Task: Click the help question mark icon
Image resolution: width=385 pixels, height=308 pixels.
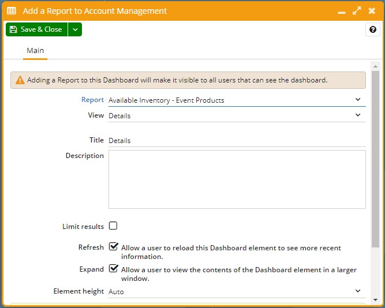Action: [x=373, y=30]
